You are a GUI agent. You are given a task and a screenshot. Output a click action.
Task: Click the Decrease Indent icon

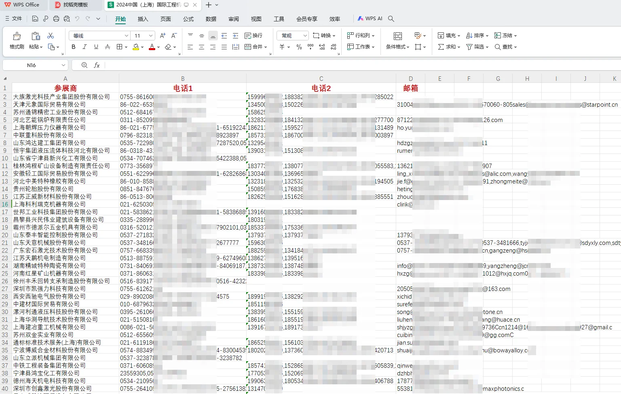coord(224,36)
